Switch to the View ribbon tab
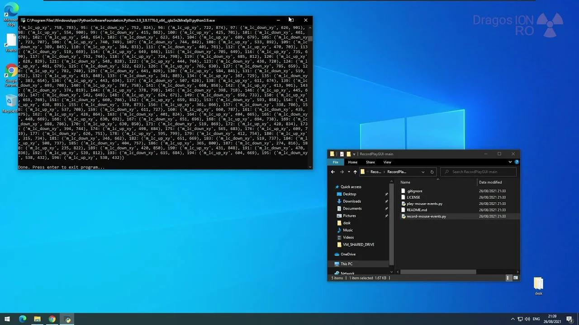This screenshot has height=325, width=579. tap(387, 162)
